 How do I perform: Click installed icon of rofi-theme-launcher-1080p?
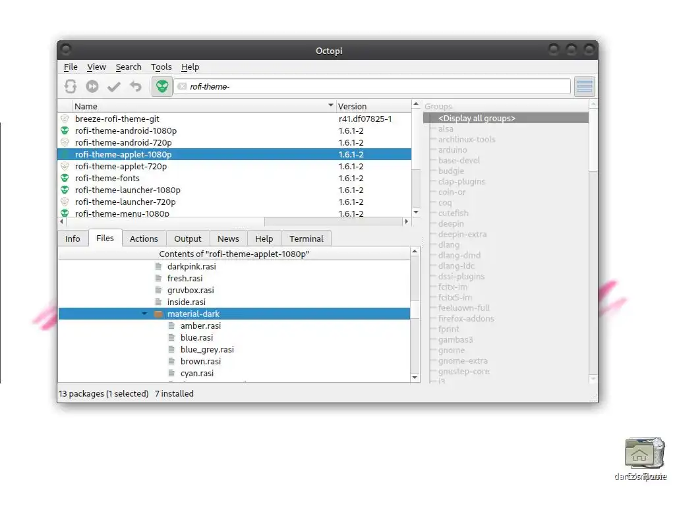tap(65, 190)
